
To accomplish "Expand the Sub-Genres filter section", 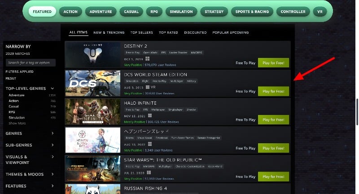I will (30, 145).
